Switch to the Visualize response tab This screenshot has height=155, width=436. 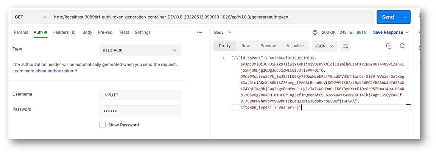point(295,46)
